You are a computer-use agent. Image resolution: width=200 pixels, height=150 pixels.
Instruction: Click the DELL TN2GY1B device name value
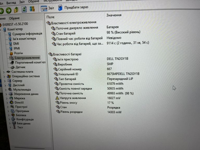[x=117, y=59]
